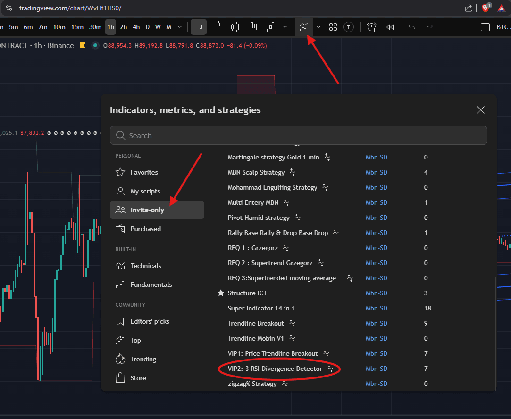511x419 pixels.
Task: Select the 1h timeframe button
Action: coord(111,27)
